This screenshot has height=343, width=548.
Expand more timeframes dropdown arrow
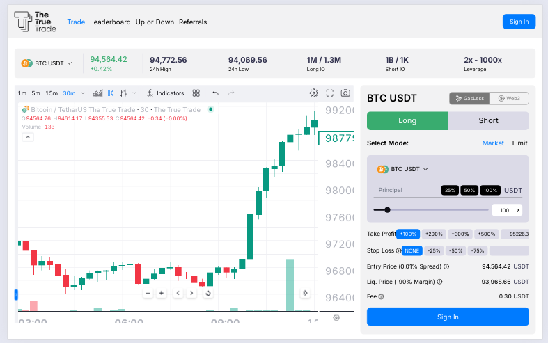(83, 93)
